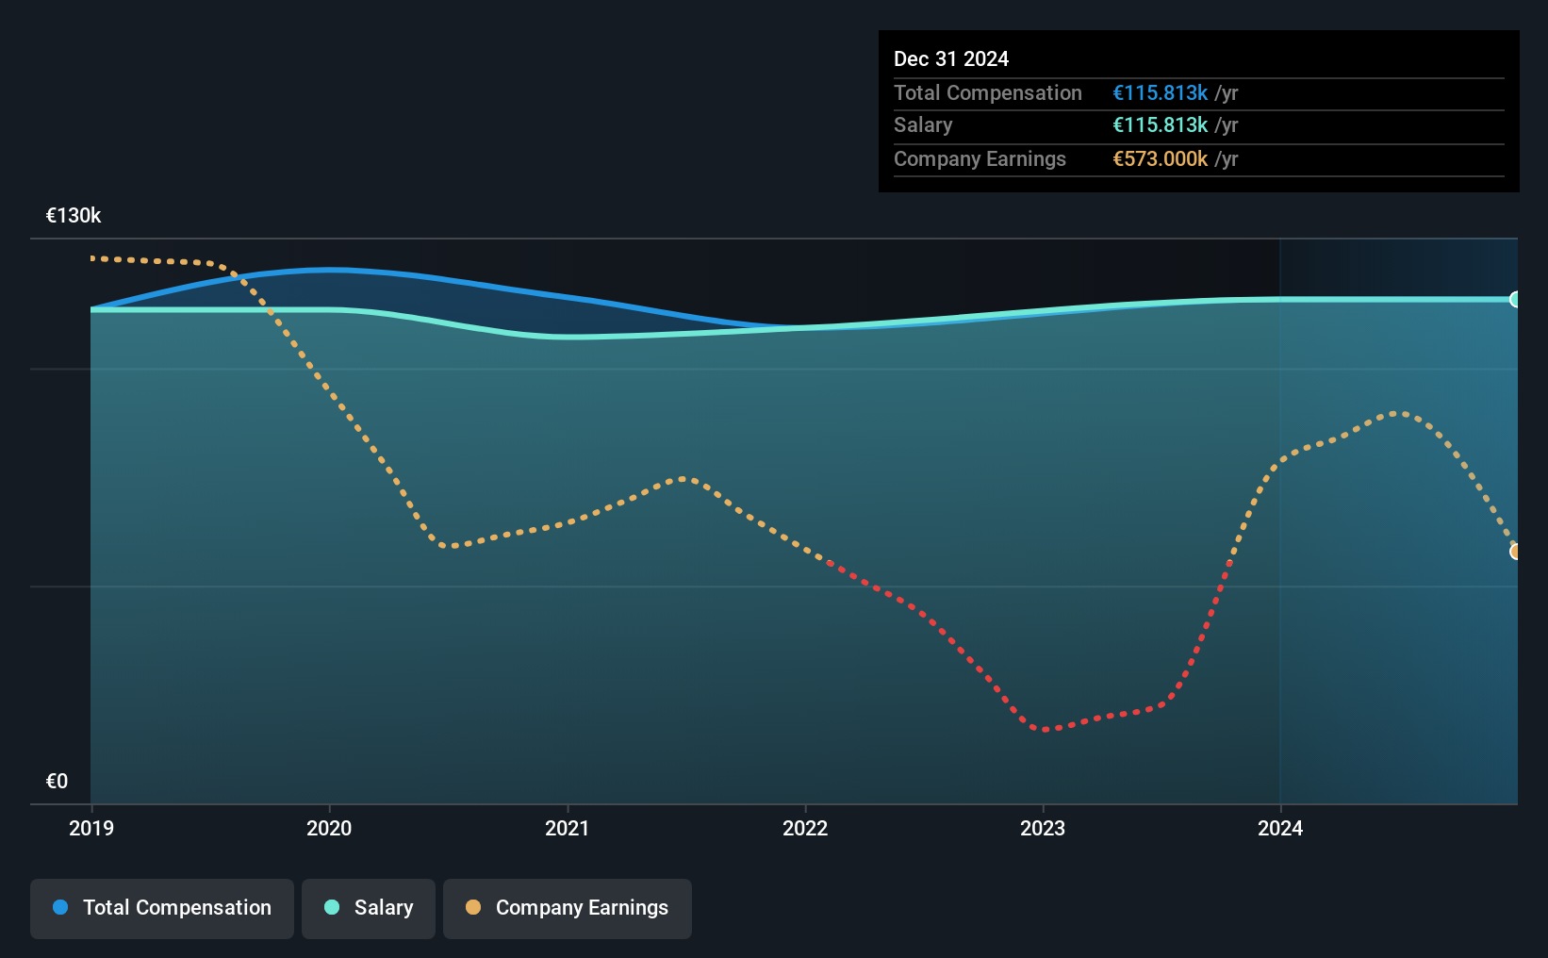Screen dimensions: 1548x958
Task: Click the 2023 x-axis label
Action: pyautogui.click(x=1043, y=828)
